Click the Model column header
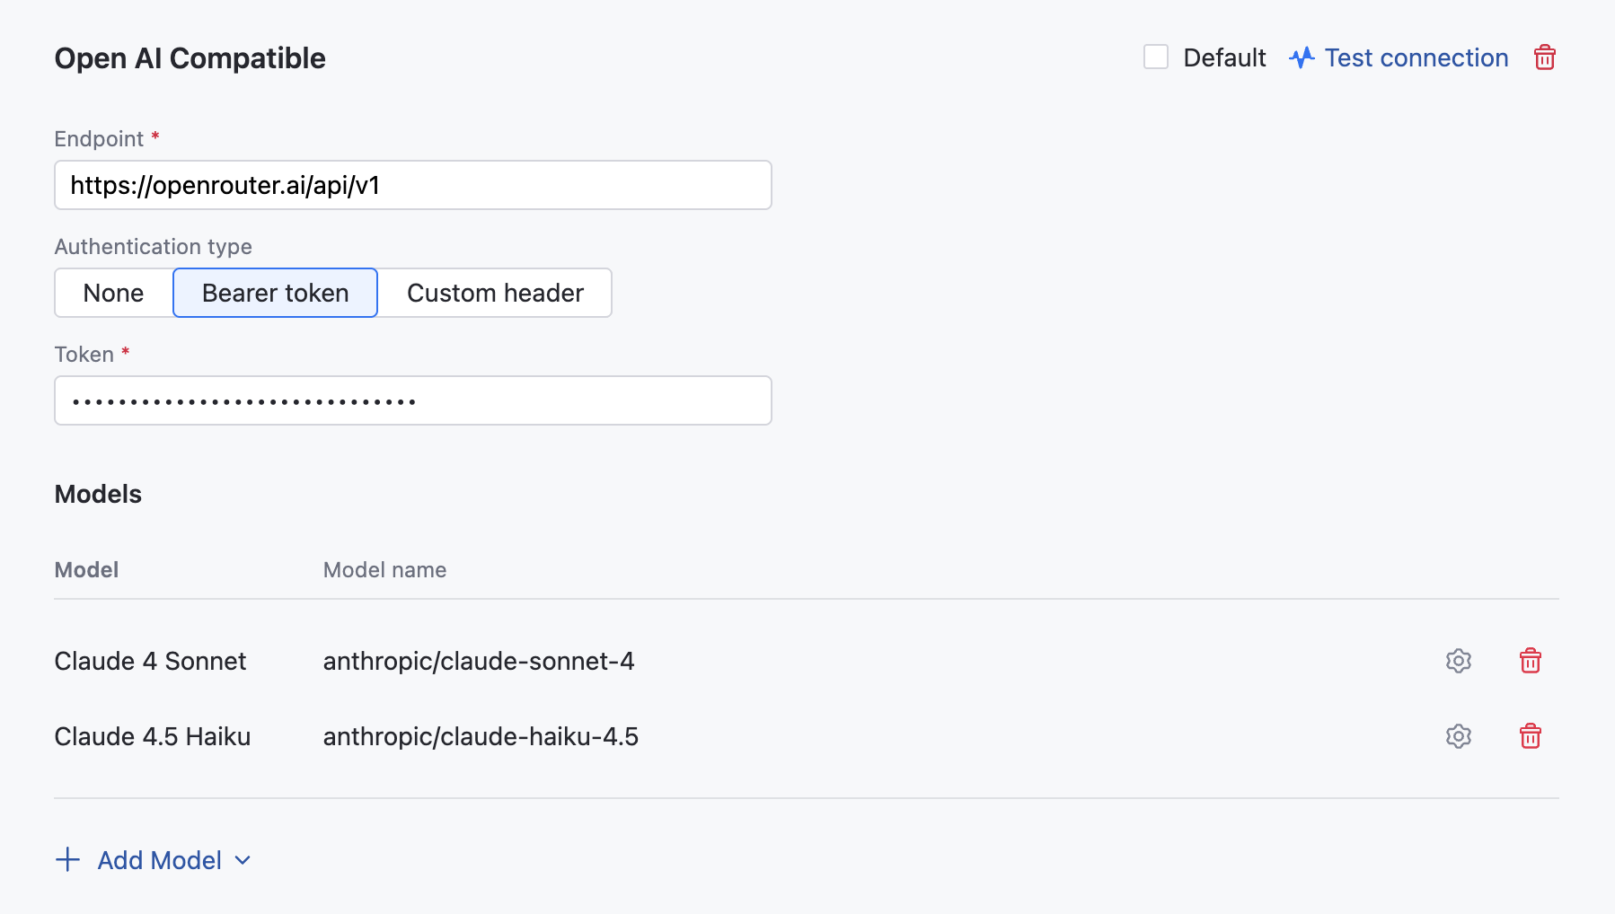The height and width of the screenshot is (914, 1615). pos(86,569)
